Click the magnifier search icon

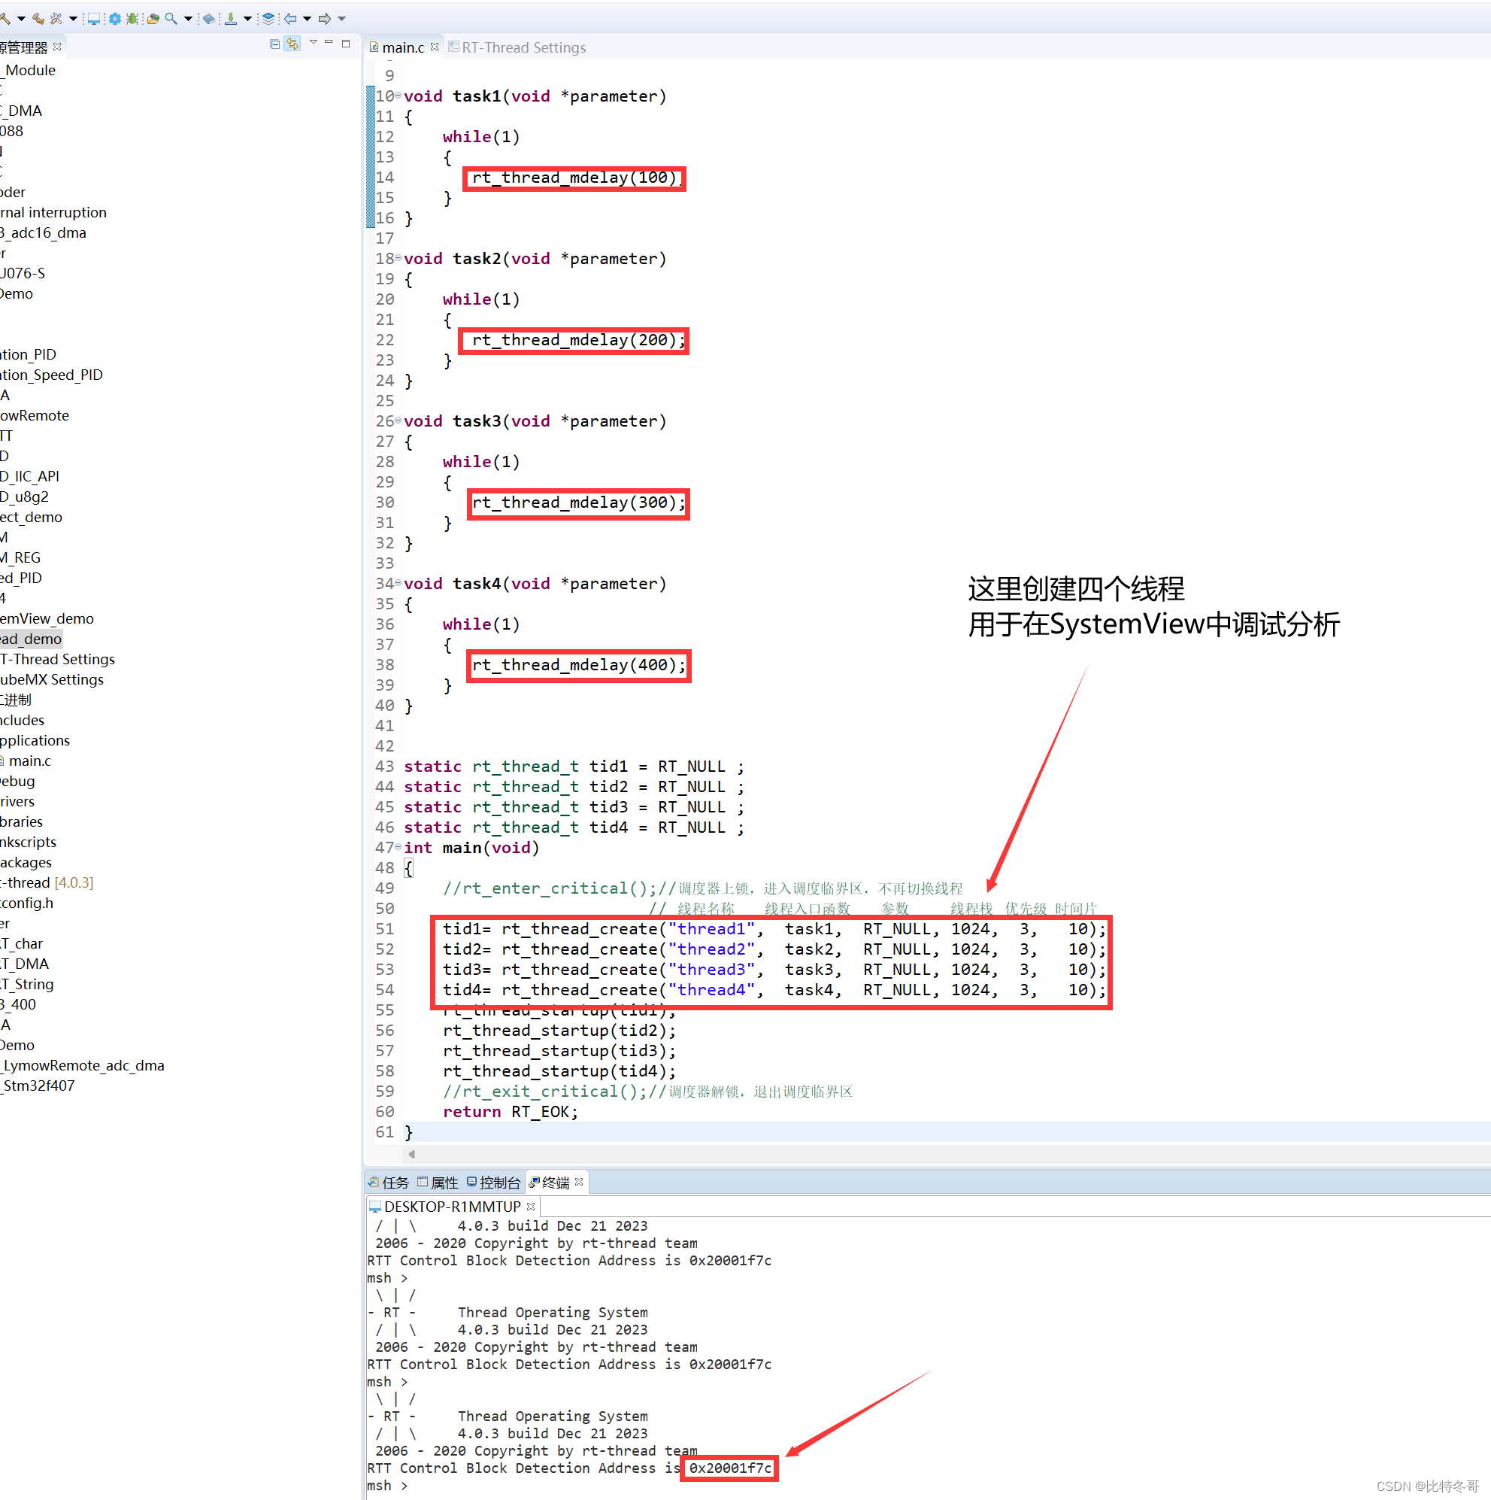pos(171,19)
